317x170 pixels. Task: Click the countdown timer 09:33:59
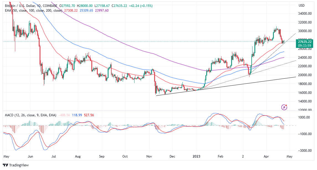click(305, 46)
